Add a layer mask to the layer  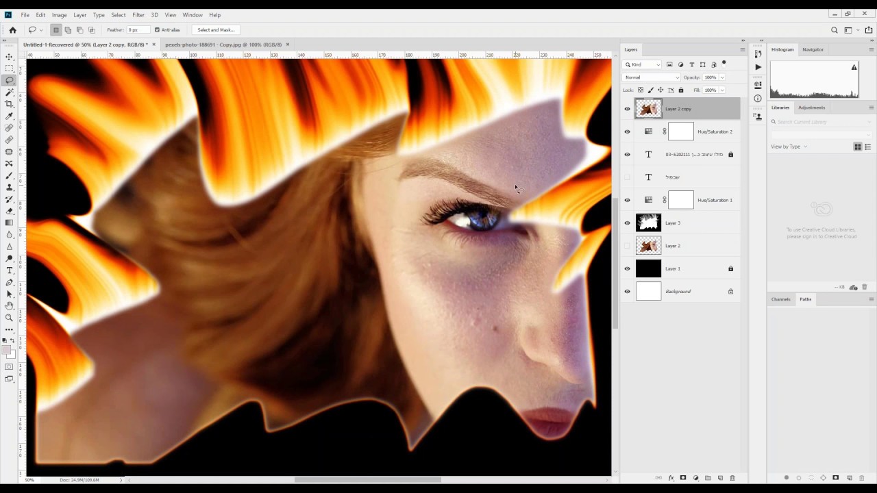pyautogui.click(x=683, y=478)
